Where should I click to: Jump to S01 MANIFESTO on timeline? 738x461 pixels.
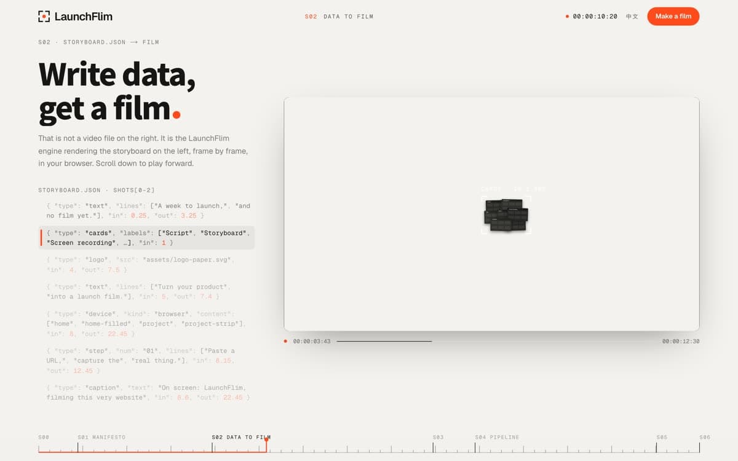(101, 437)
